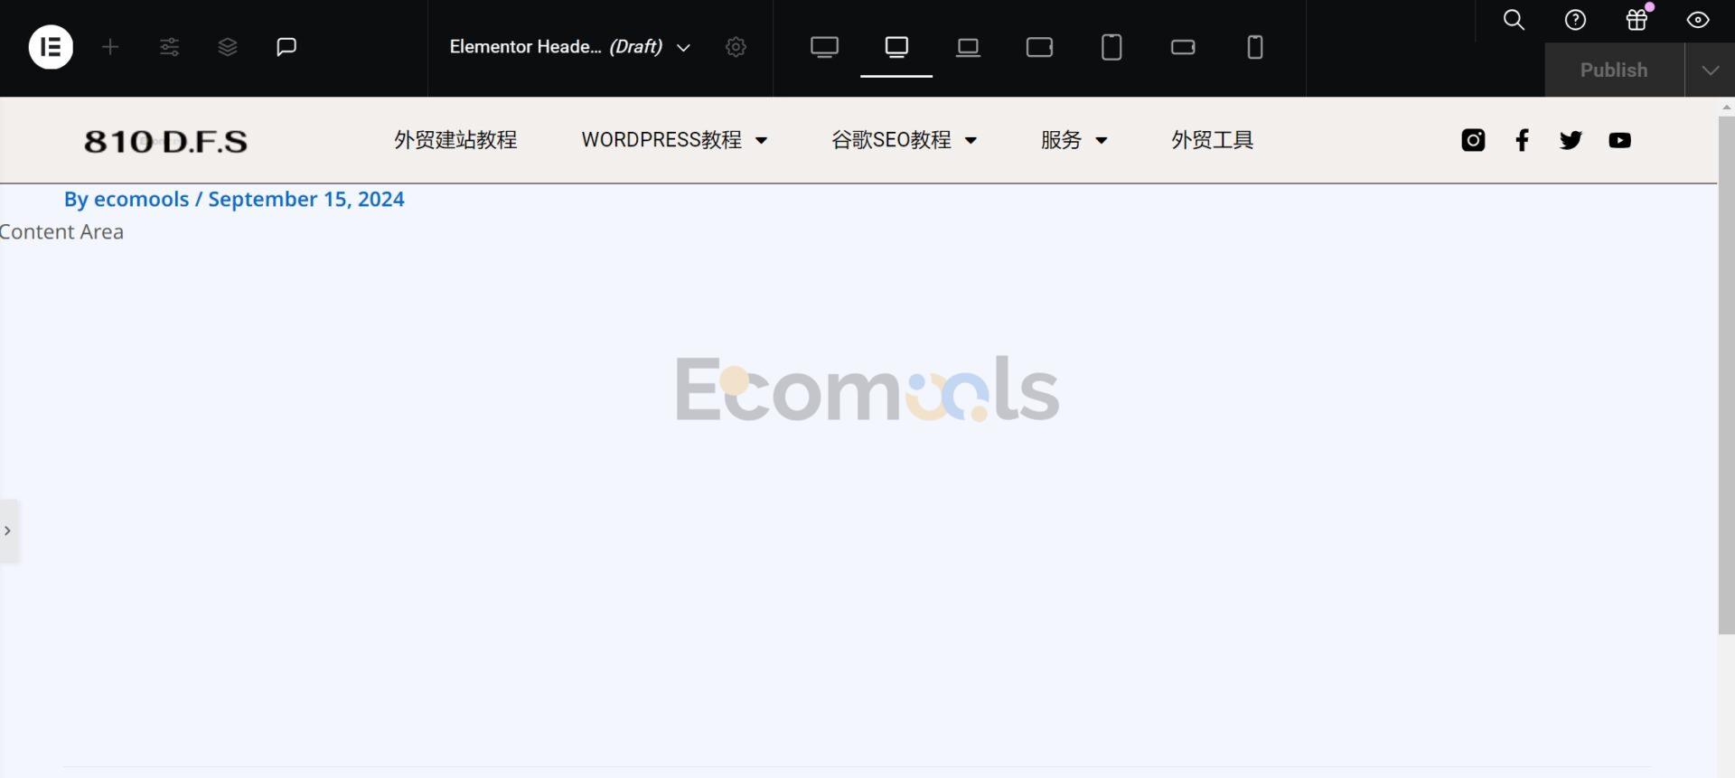The width and height of the screenshot is (1735, 778).
Task: Expand the save options arrow beside Publish
Action: tap(1710, 70)
